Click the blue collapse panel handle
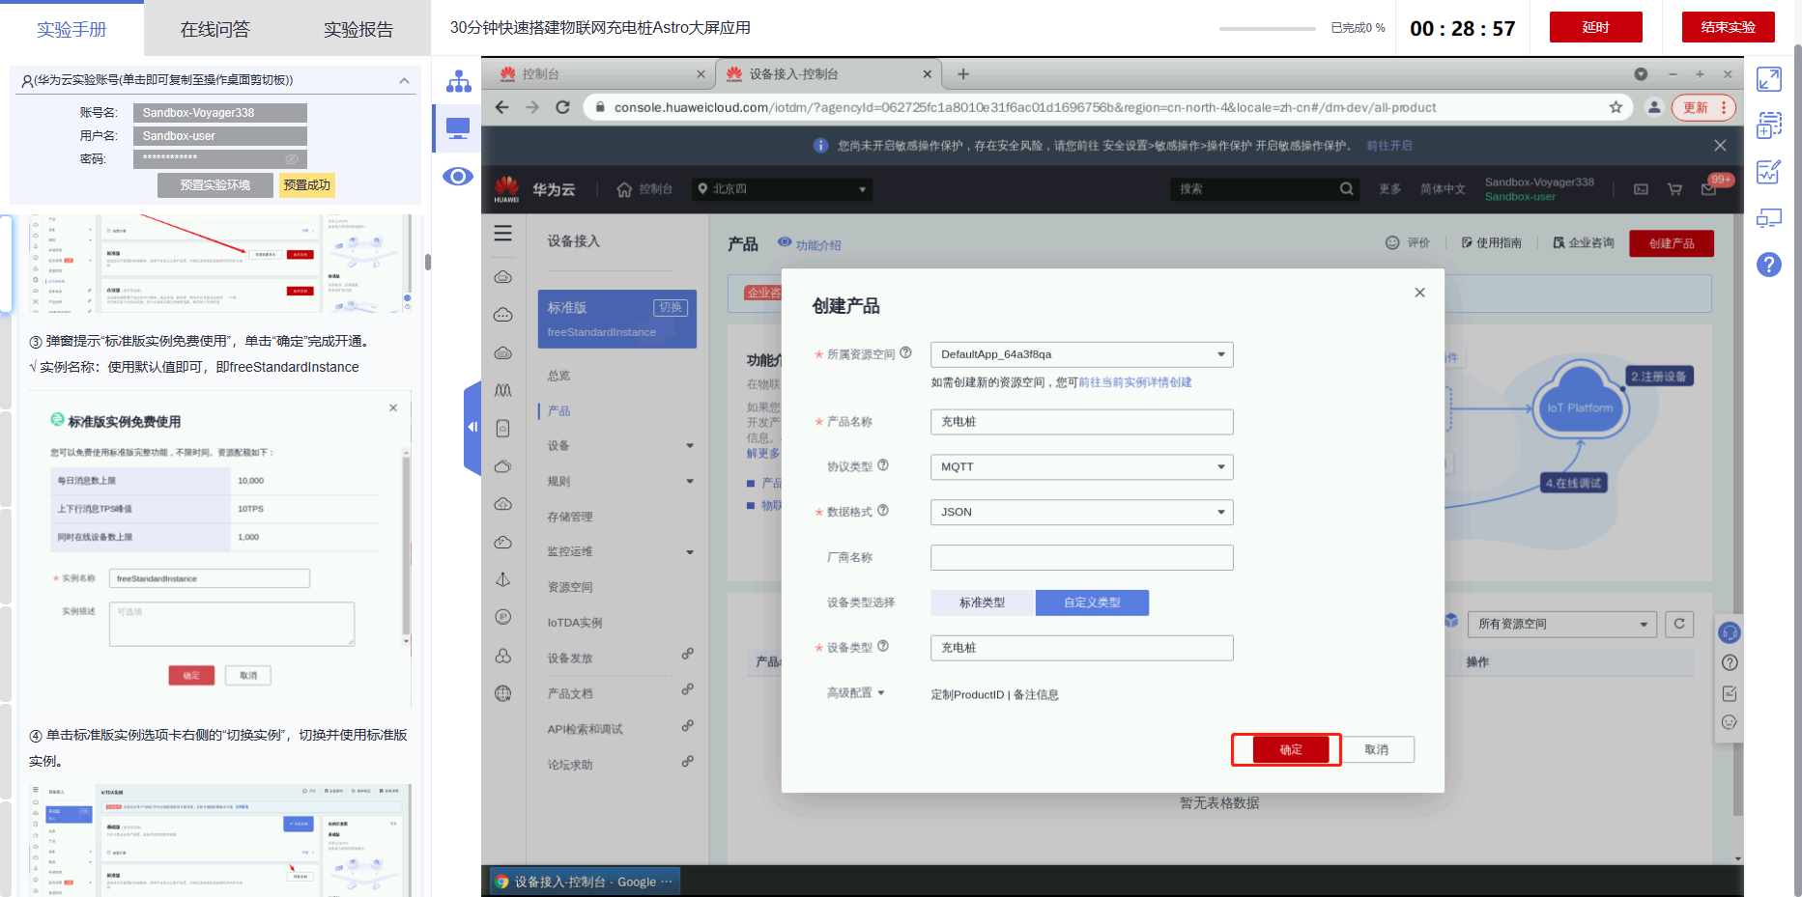This screenshot has width=1802, height=897. click(472, 428)
